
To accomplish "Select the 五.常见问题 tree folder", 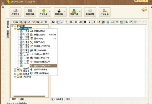I will [x=26, y=77].
